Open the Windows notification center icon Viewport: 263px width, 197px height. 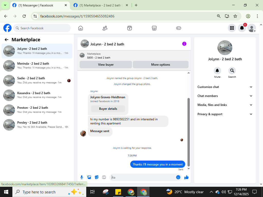(x=255, y=192)
